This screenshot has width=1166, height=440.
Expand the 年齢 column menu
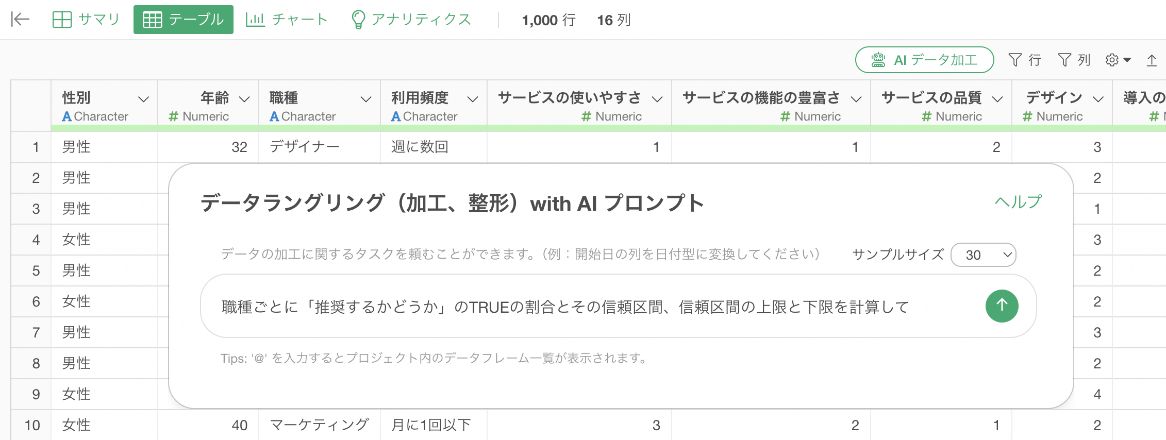[245, 99]
